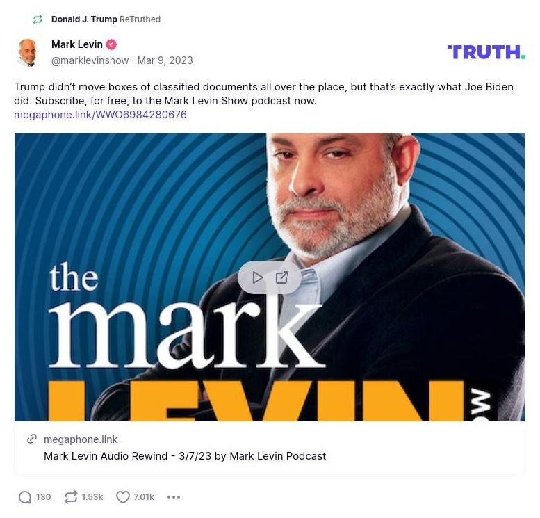
Task: Click the megaphone.link domain in the preview card
Action: pos(81,439)
